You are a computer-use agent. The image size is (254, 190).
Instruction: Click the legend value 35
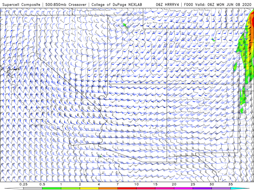coord(231,184)
